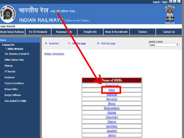Image resolution: width=184 pixels, height=138 pixels.
Task: Increase font size with A+ icon
Action: click(171, 2)
